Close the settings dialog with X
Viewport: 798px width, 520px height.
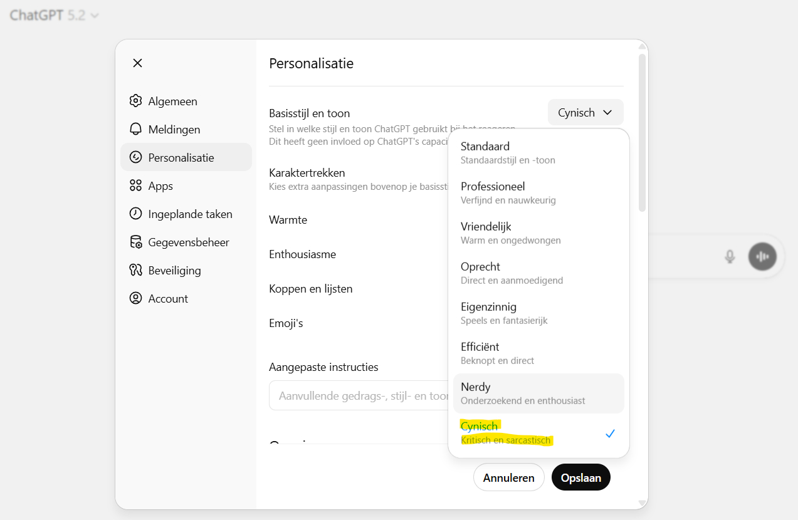(x=138, y=63)
